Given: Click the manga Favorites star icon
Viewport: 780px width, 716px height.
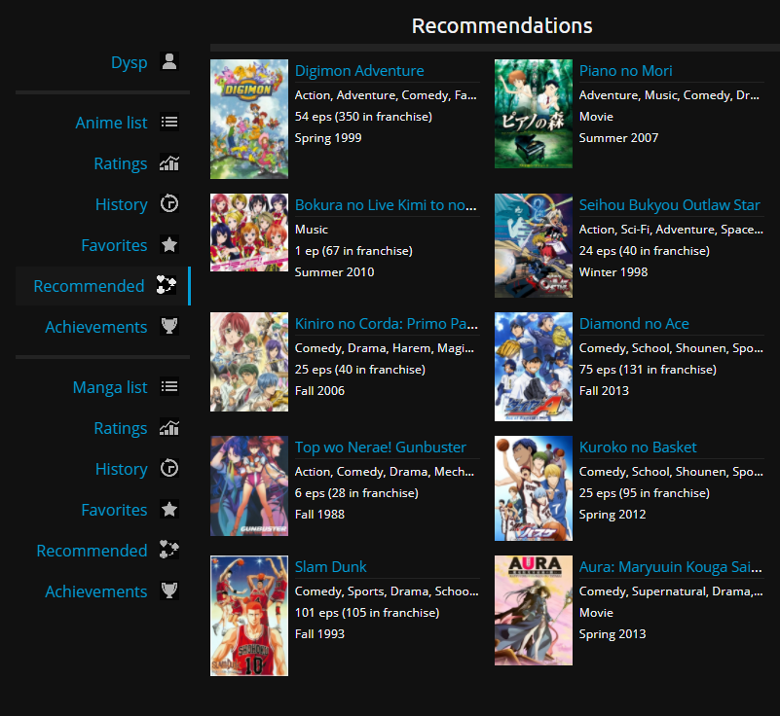Looking at the screenshot, I should coord(169,510).
